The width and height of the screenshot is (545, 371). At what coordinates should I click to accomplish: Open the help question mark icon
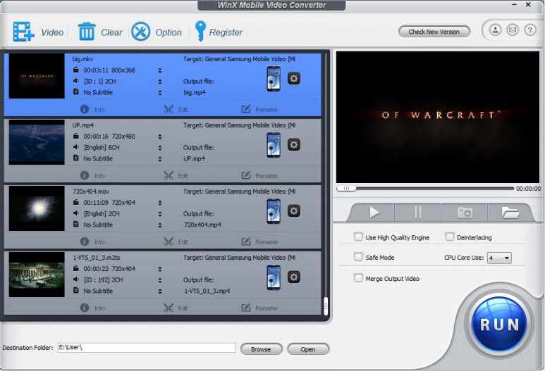tap(530, 30)
